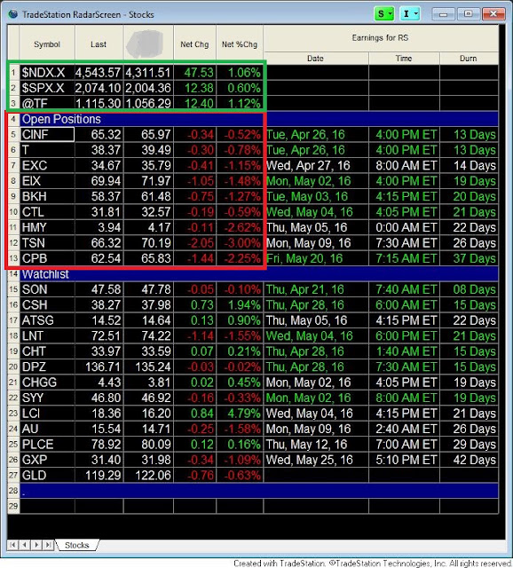Select the $SPX.X symbol cell
Viewport: 513px width, 568px height.
[x=47, y=88]
